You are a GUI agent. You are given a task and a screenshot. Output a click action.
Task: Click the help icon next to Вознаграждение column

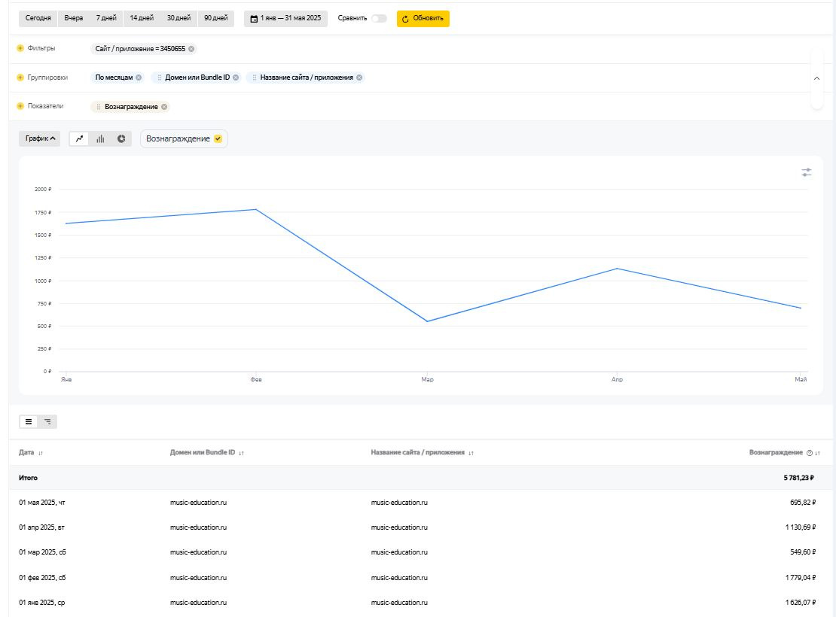(810, 453)
